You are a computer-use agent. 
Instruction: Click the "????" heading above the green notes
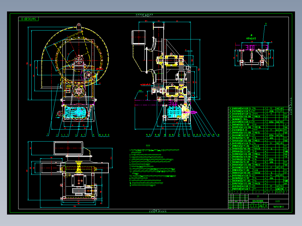148,146
